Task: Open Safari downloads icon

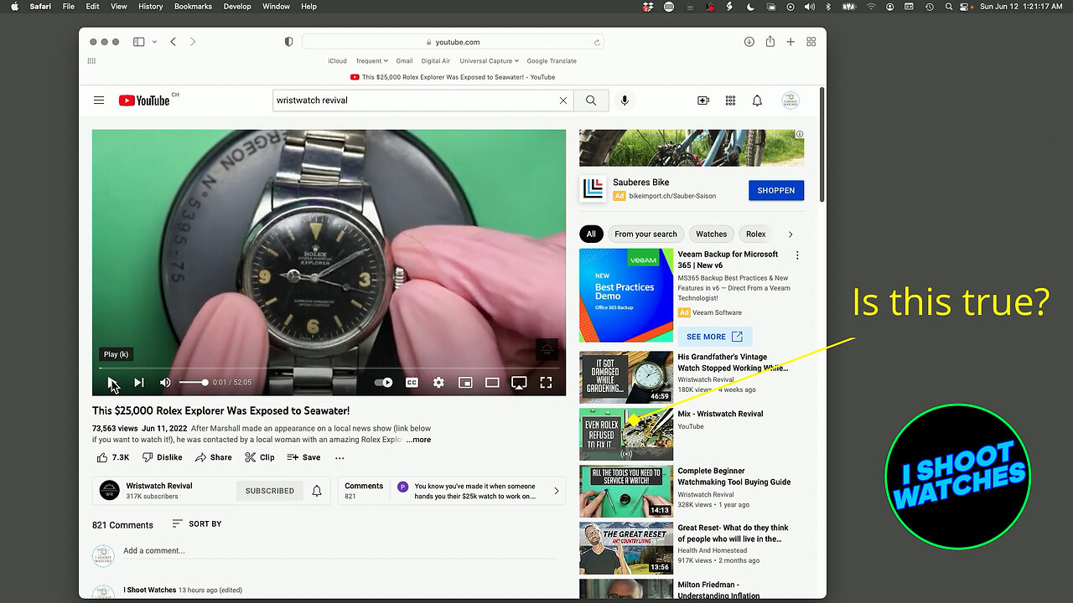Action: [x=749, y=42]
